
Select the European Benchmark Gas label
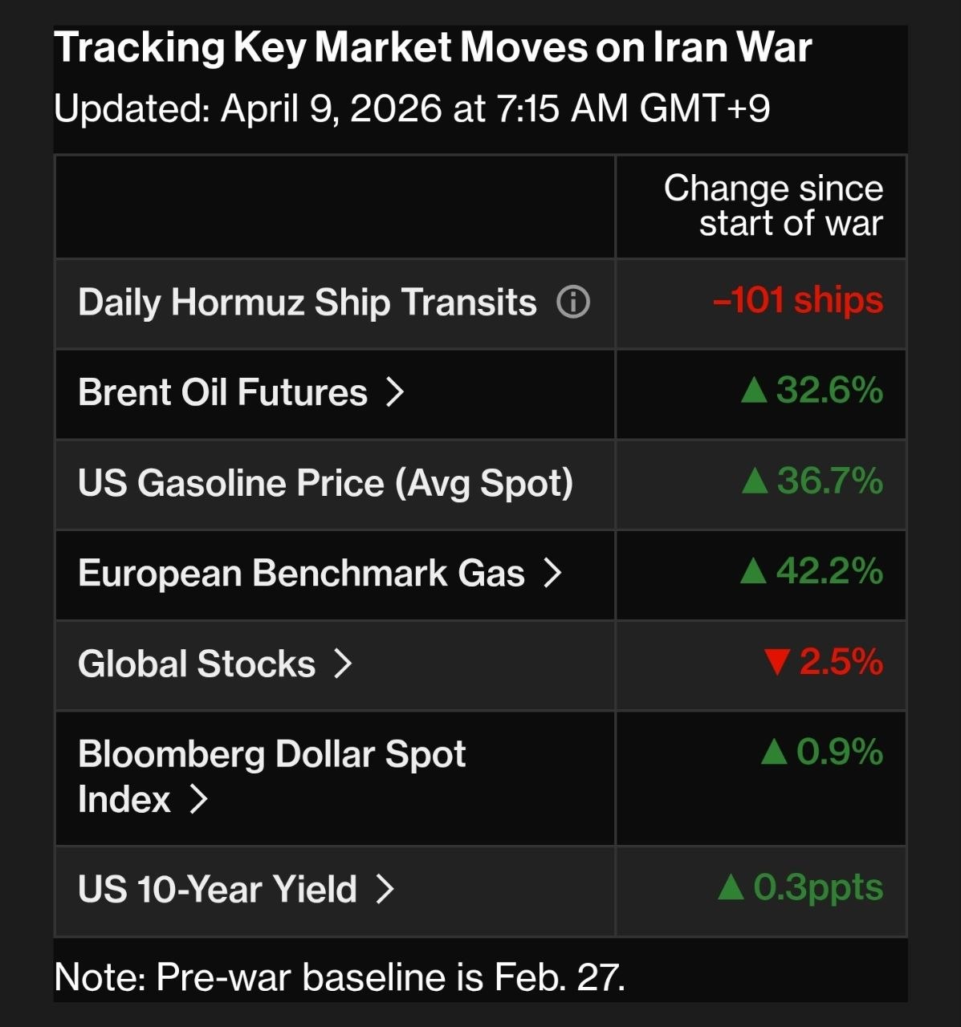pos(301,573)
